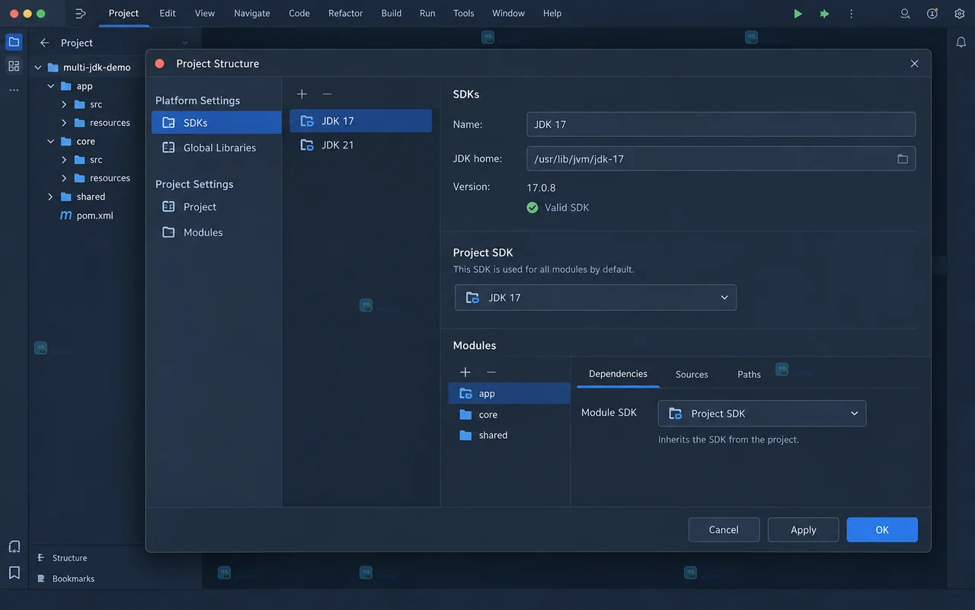Click the Run green play icon
Image resolution: width=975 pixels, height=610 pixels.
[x=798, y=14]
